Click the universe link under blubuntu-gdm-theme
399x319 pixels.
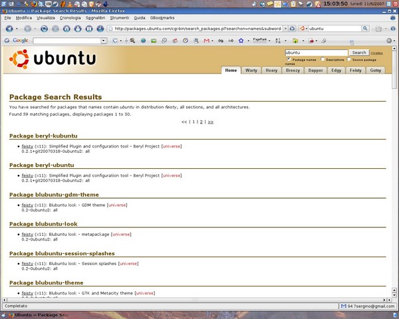point(117,205)
